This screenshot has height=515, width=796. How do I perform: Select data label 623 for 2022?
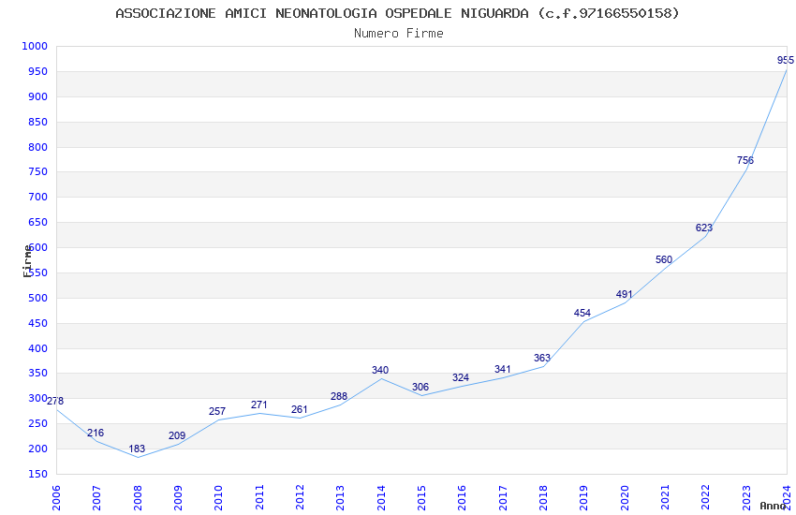point(704,228)
